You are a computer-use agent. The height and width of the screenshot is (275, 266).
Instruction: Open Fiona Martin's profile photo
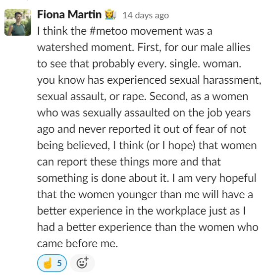tap(18, 22)
